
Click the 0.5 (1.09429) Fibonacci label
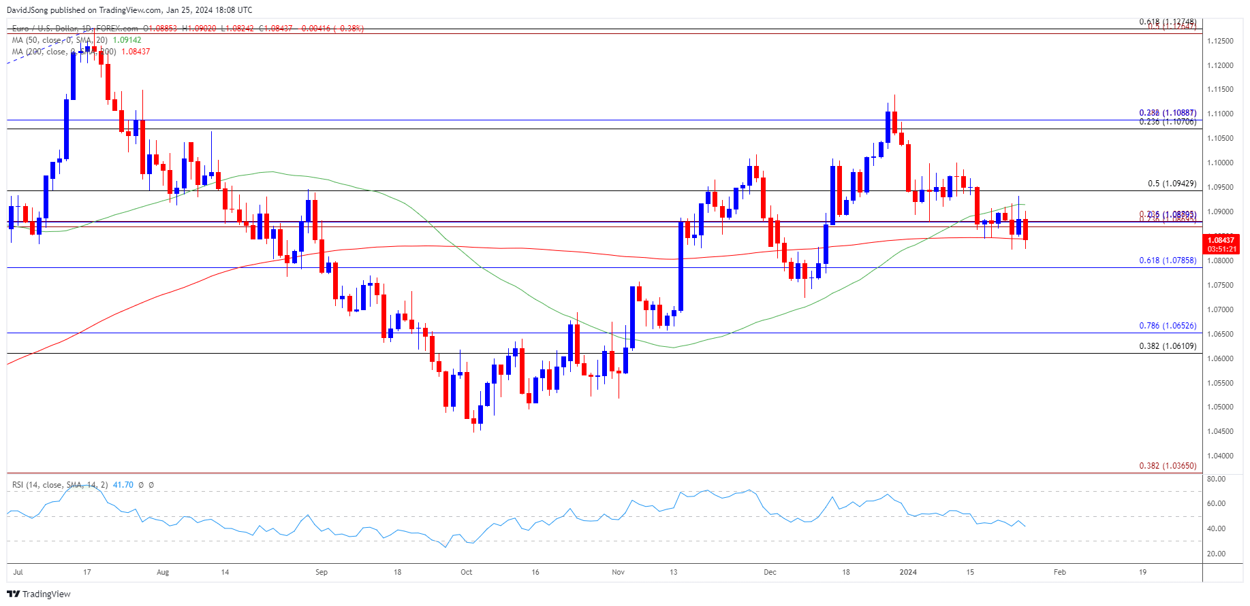coord(1172,184)
